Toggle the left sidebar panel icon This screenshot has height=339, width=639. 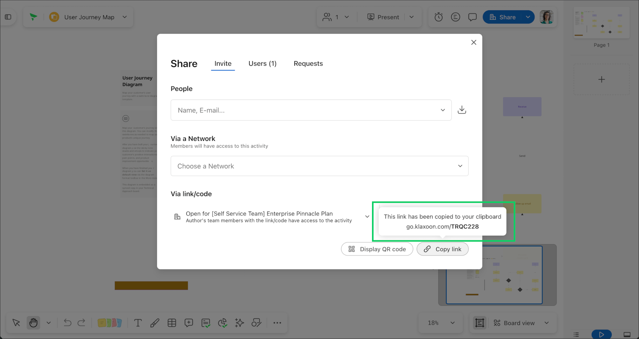click(8, 17)
